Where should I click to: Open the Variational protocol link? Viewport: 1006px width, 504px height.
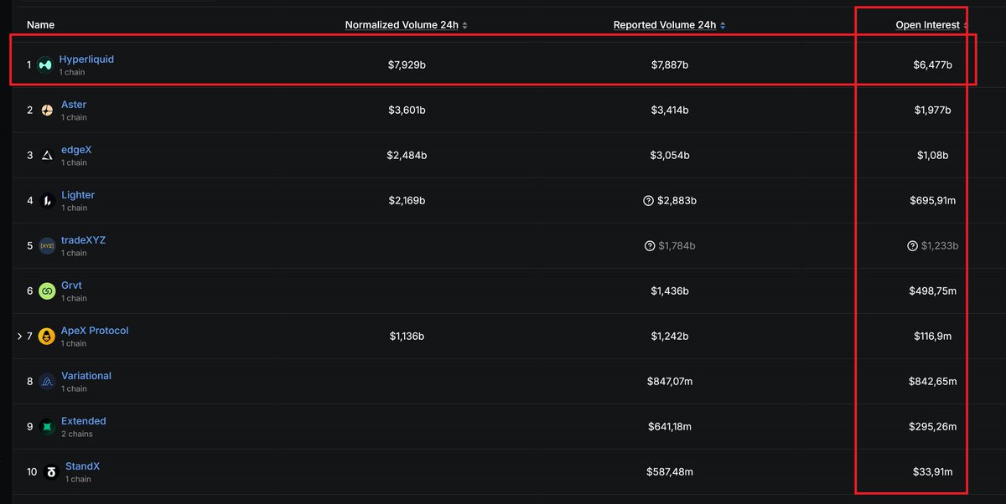86,376
